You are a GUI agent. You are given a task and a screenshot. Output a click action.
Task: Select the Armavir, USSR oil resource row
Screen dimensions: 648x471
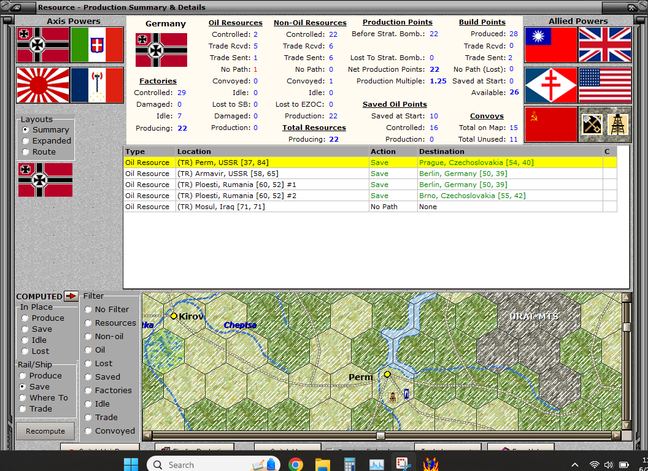(x=370, y=174)
